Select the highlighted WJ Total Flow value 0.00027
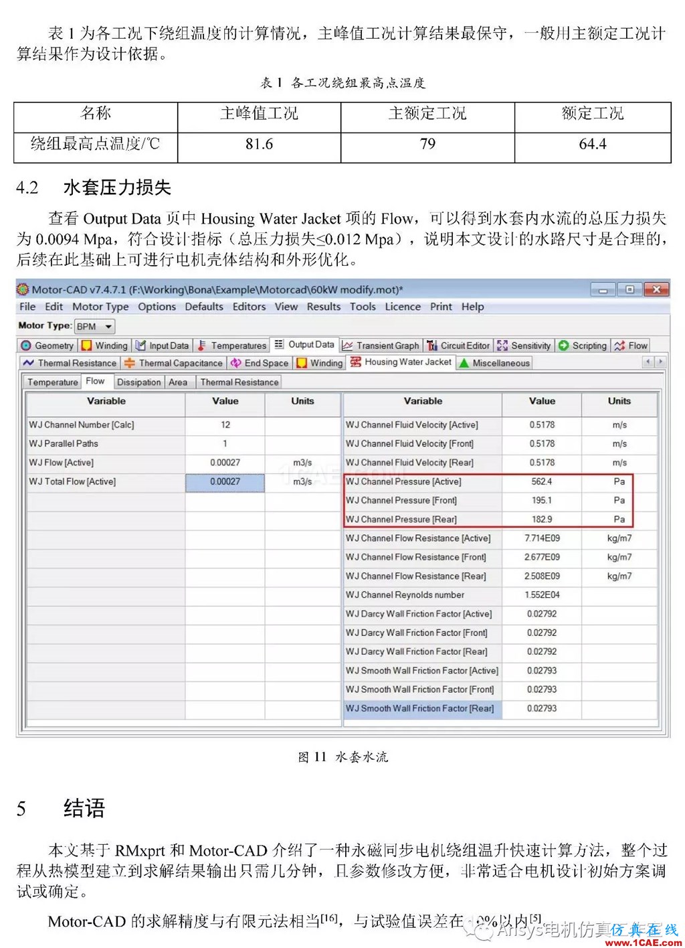Image resolution: width=685 pixels, height=948 pixels. point(225,481)
